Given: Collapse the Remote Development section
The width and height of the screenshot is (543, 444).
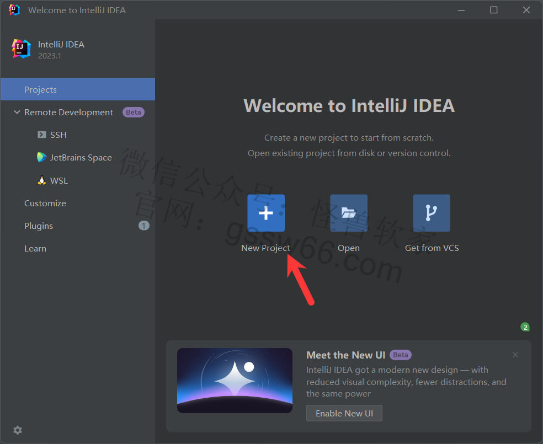Looking at the screenshot, I should 15,112.
